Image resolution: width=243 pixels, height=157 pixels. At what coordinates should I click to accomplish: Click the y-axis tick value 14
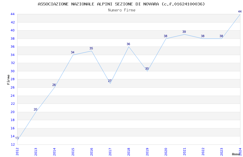[13, 136]
